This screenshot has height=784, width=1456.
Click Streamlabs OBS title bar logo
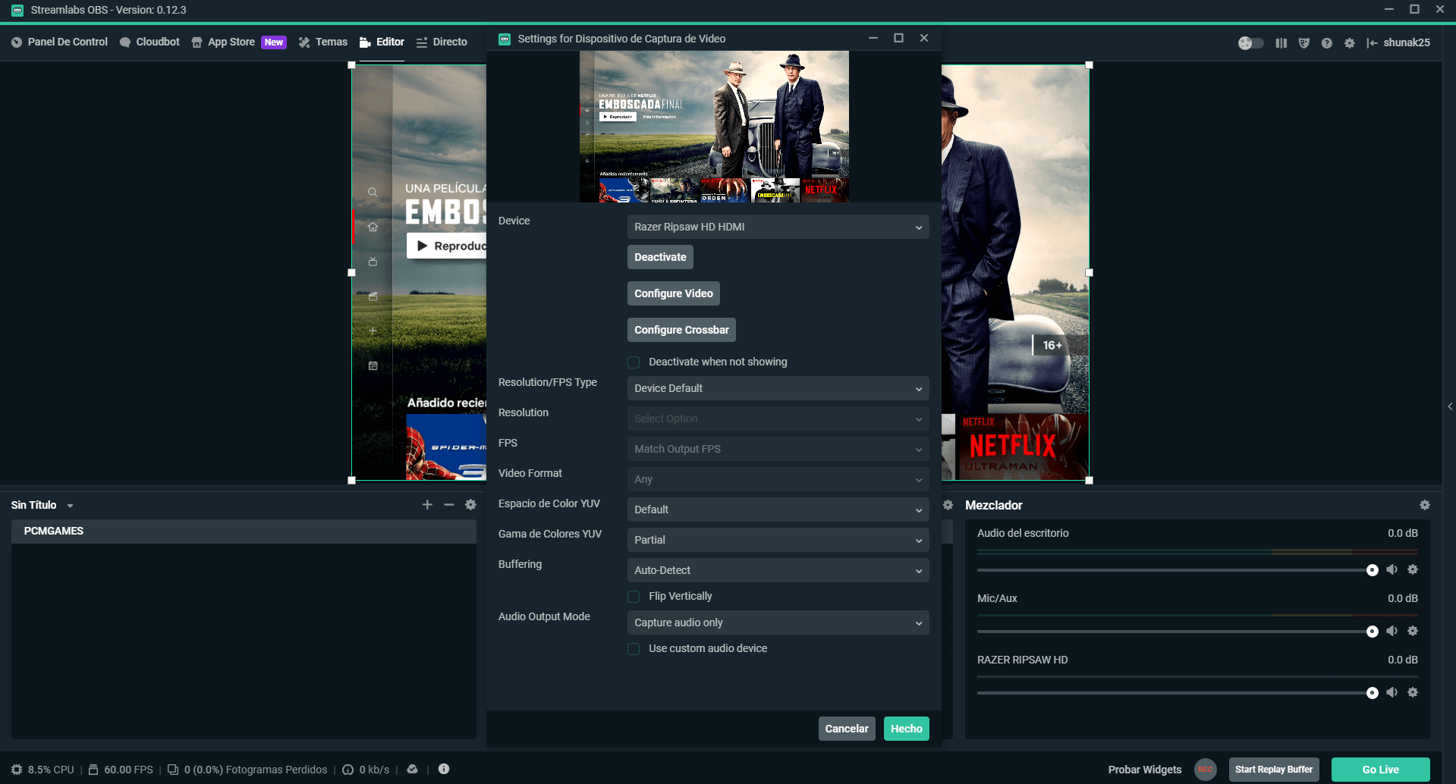click(x=17, y=10)
